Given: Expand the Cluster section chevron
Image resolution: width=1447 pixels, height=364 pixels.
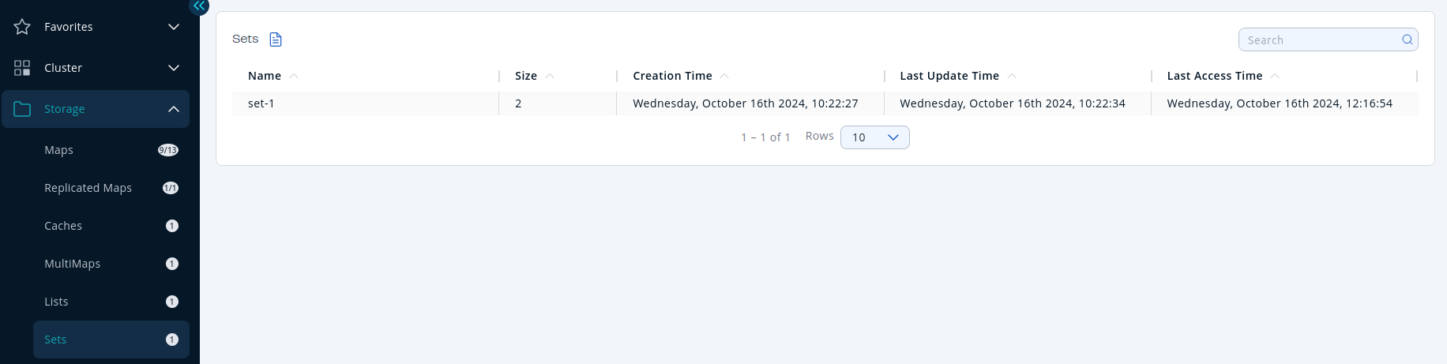Looking at the screenshot, I should [x=174, y=68].
